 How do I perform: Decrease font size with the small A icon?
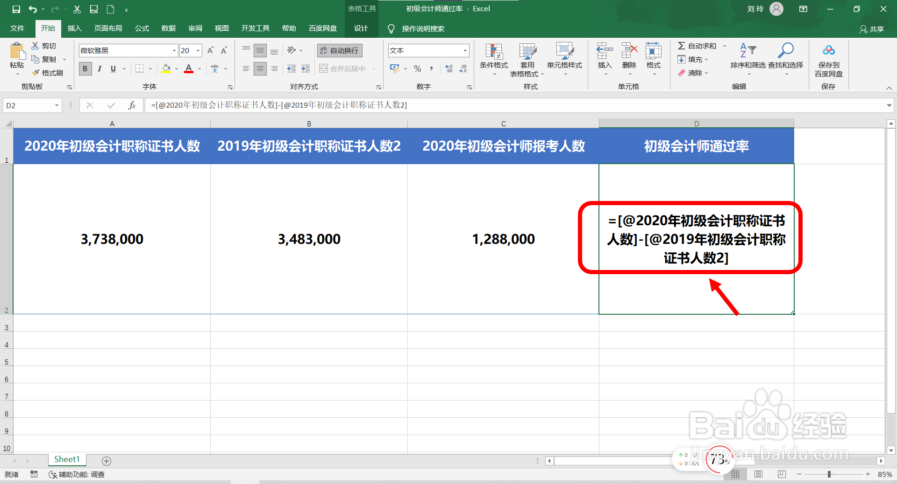224,50
